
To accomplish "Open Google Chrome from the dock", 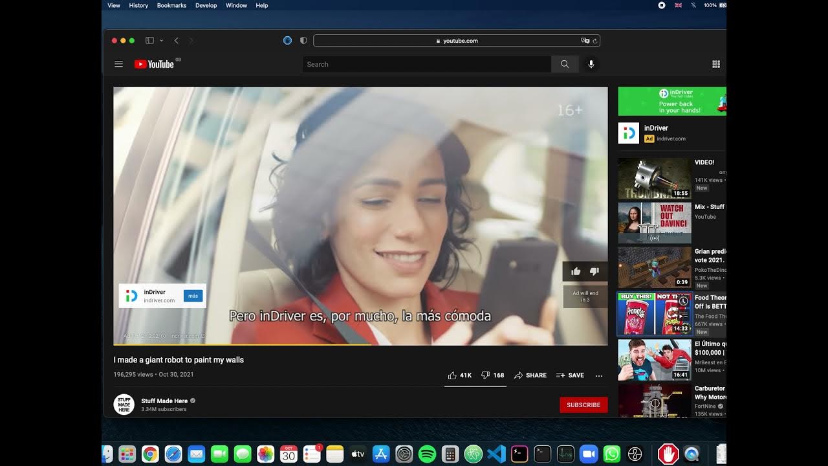I will point(150,454).
